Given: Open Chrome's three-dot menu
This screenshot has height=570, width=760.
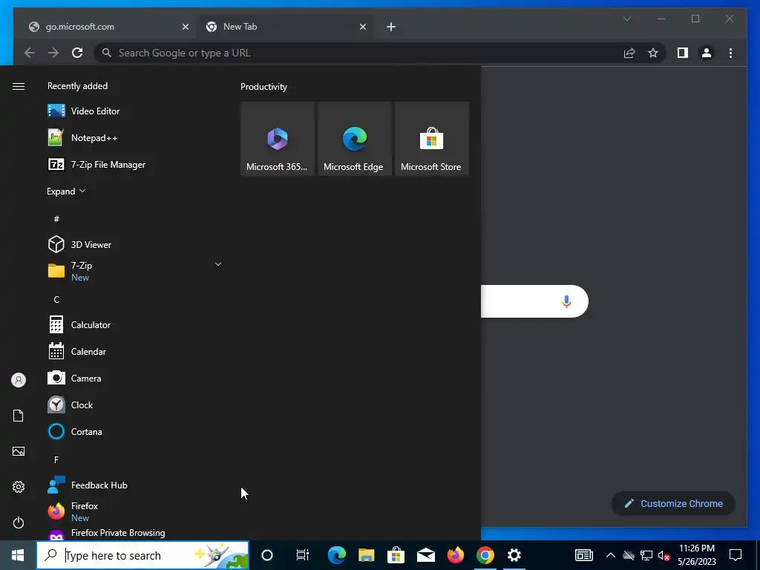Looking at the screenshot, I should (730, 53).
